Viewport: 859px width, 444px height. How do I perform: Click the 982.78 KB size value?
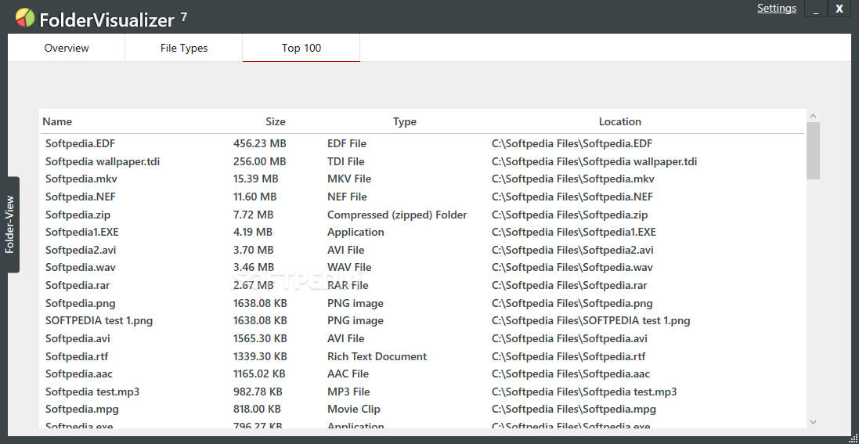click(x=258, y=392)
